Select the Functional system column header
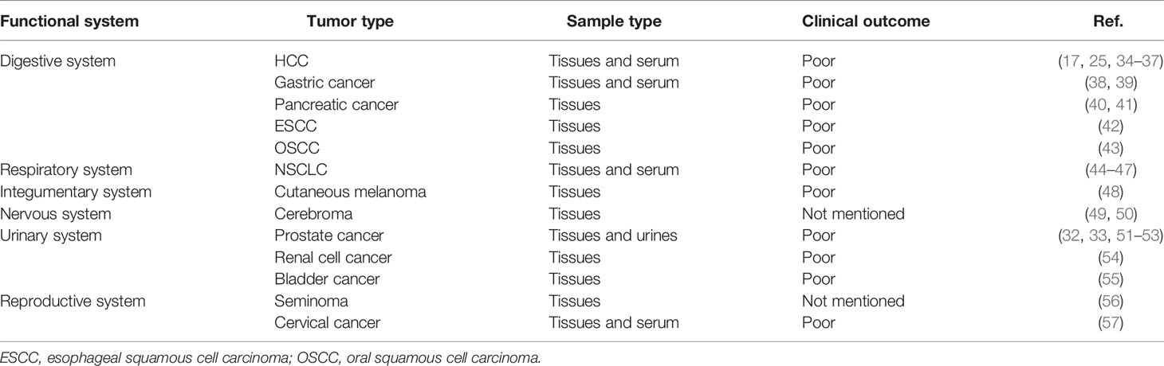The height and width of the screenshot is (366, 1164). [70, 21]
